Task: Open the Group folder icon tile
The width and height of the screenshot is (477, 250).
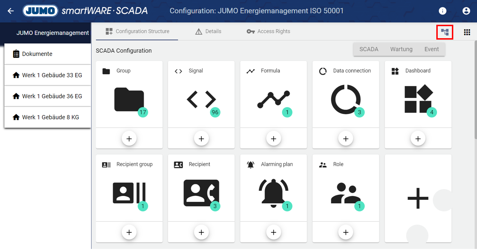Action: (x=129, y=100)
